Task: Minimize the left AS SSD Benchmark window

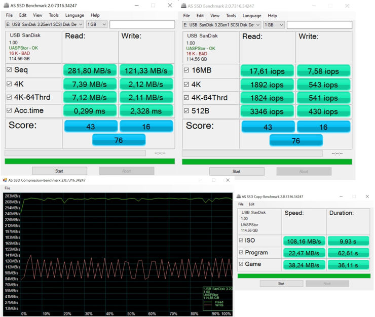Action: point(136,5)
